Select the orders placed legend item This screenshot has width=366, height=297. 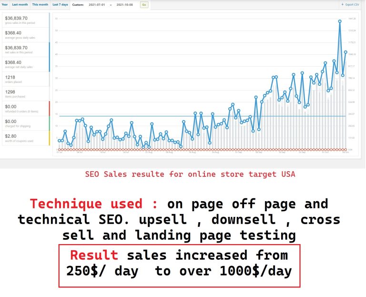coord(25,79)
